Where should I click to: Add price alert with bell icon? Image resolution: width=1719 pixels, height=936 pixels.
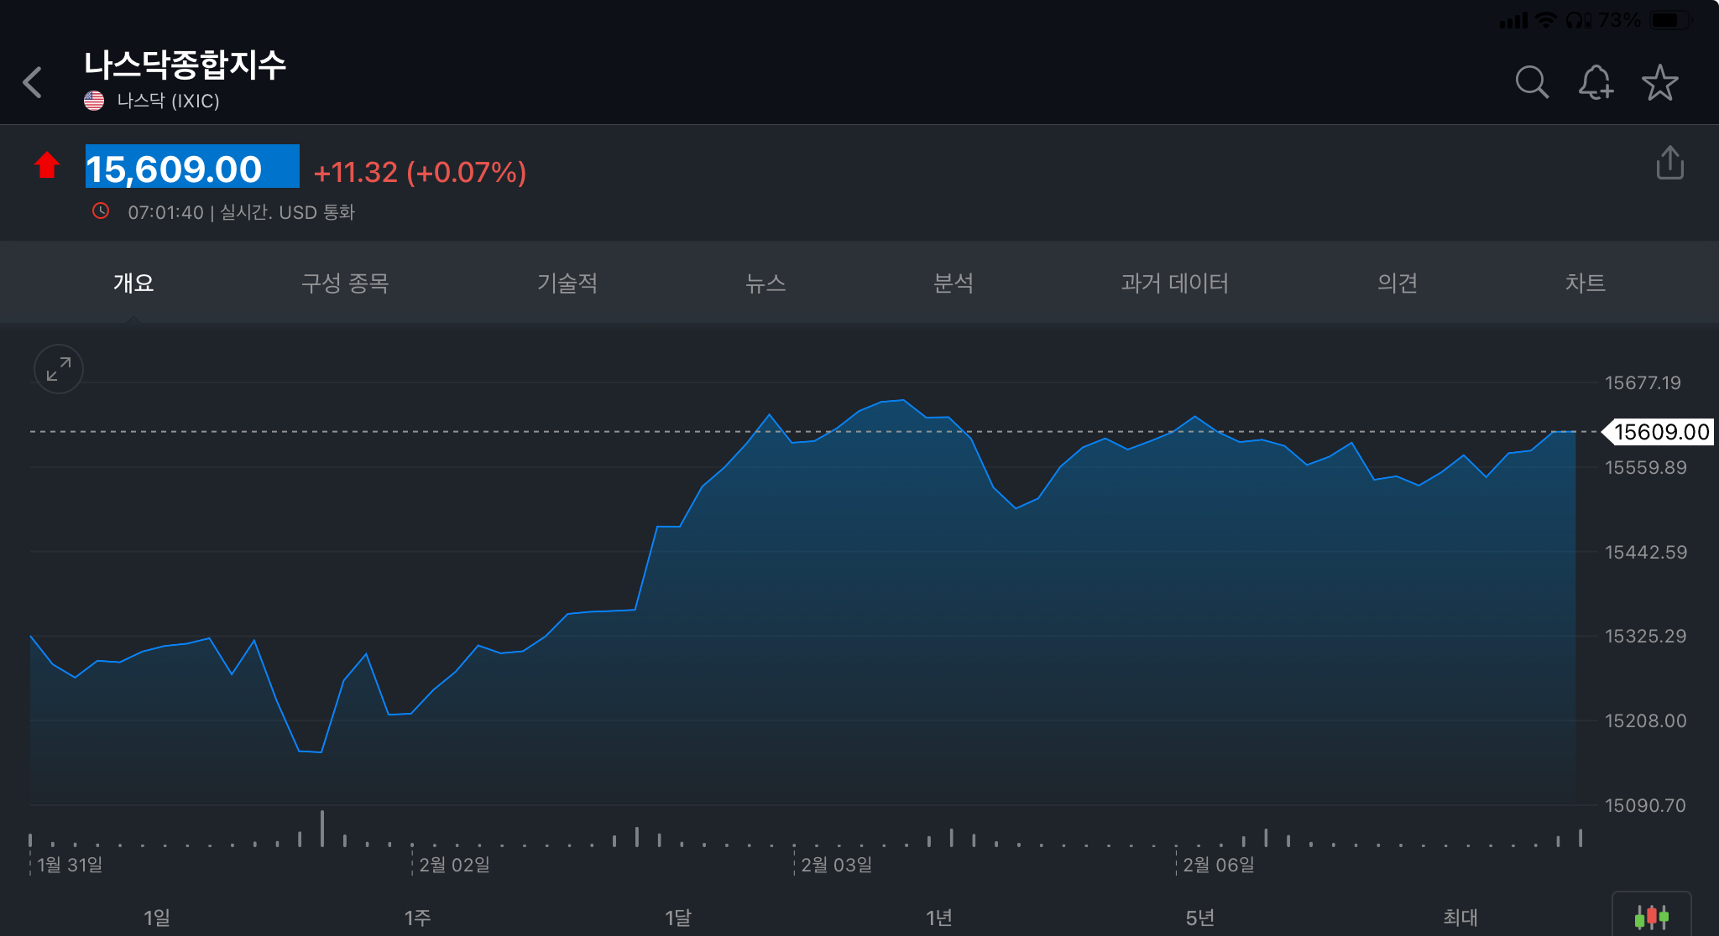click(x=1596, y=82)
